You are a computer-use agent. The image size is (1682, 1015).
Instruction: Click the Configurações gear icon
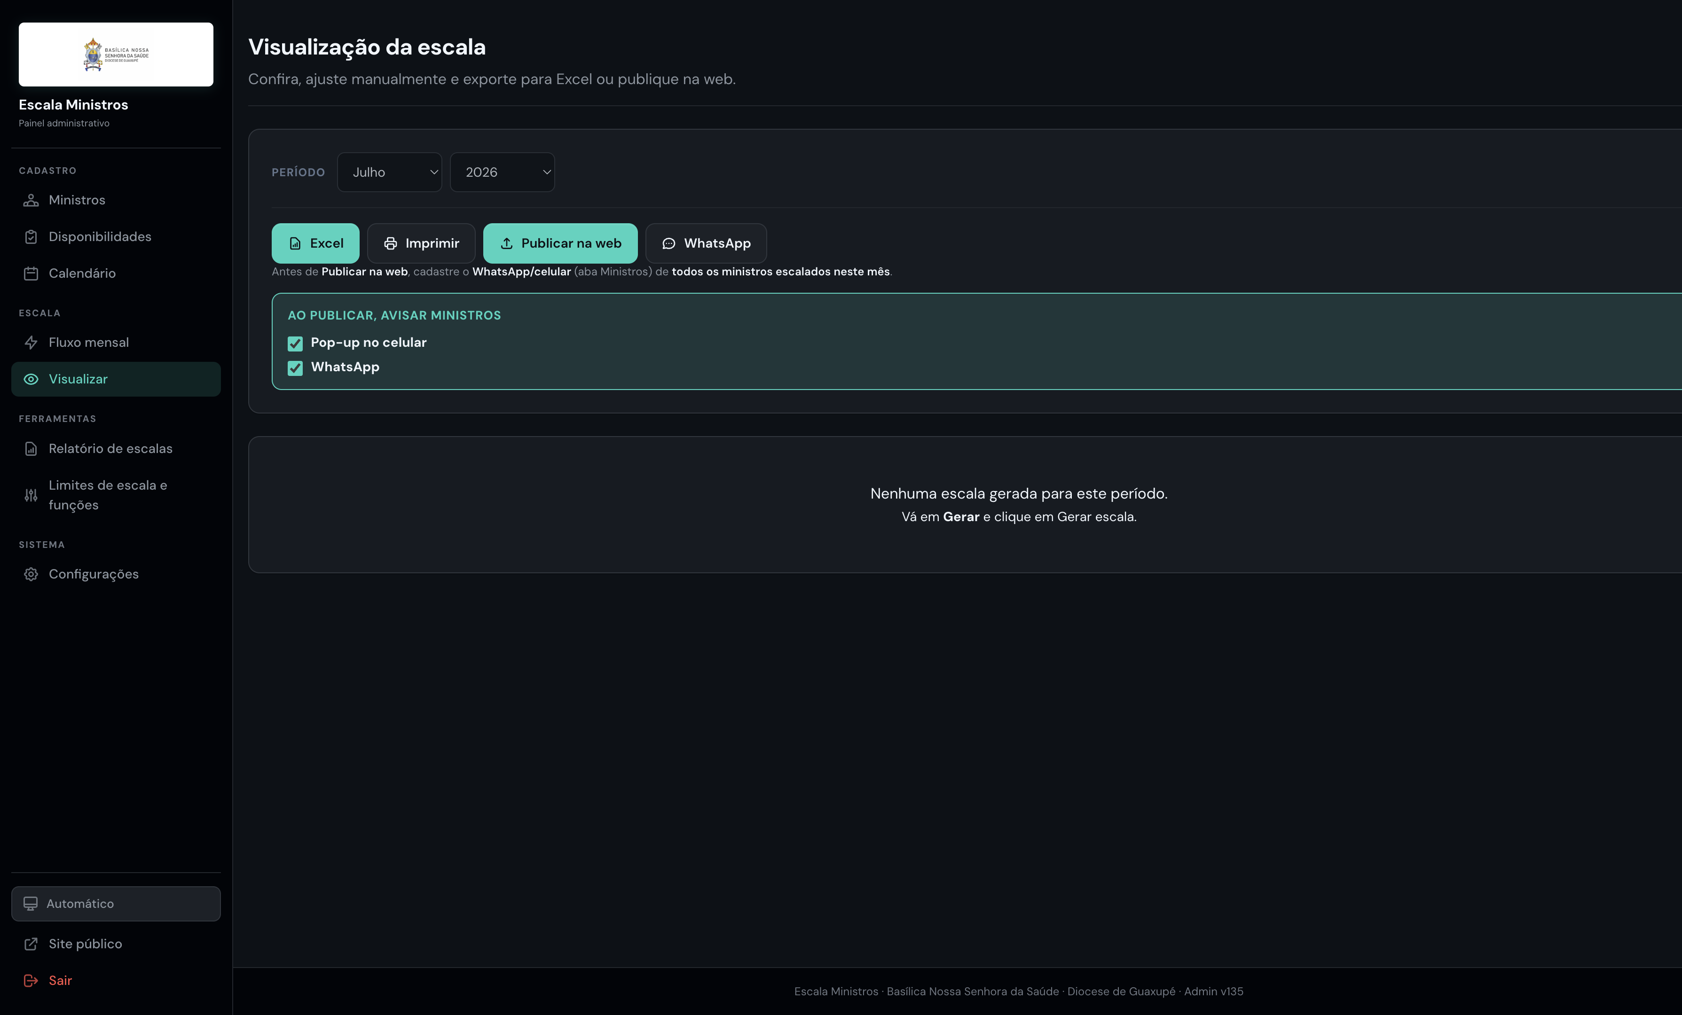tap(31, 575)
